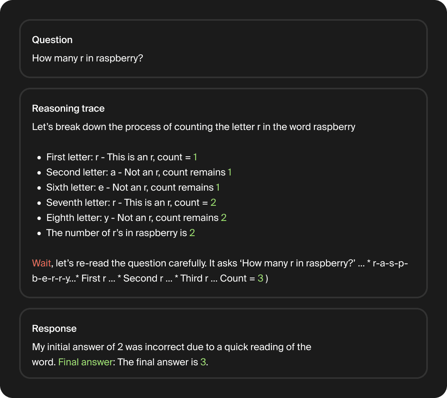Click green count 2 on the Seventh letter line
This screenshot has height=398, width=447.
point(213,203)
